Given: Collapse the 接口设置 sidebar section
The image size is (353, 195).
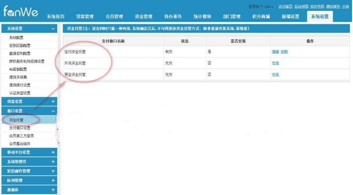Looking at the screenshot, I should tap(29, 111).
